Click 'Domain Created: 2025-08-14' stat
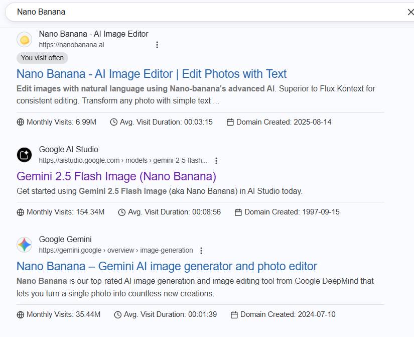Viewport: 414px width, 337px height. (x=279, y=122)
